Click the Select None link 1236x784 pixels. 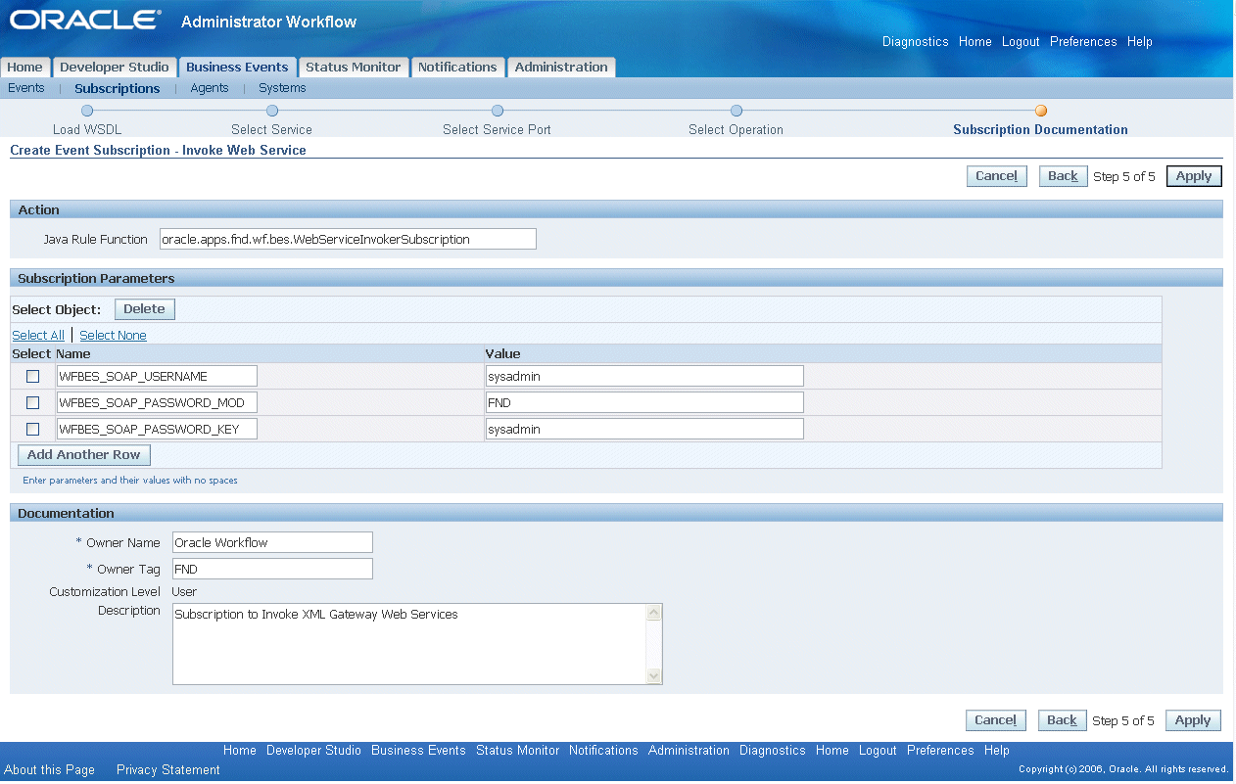(113, 336)
